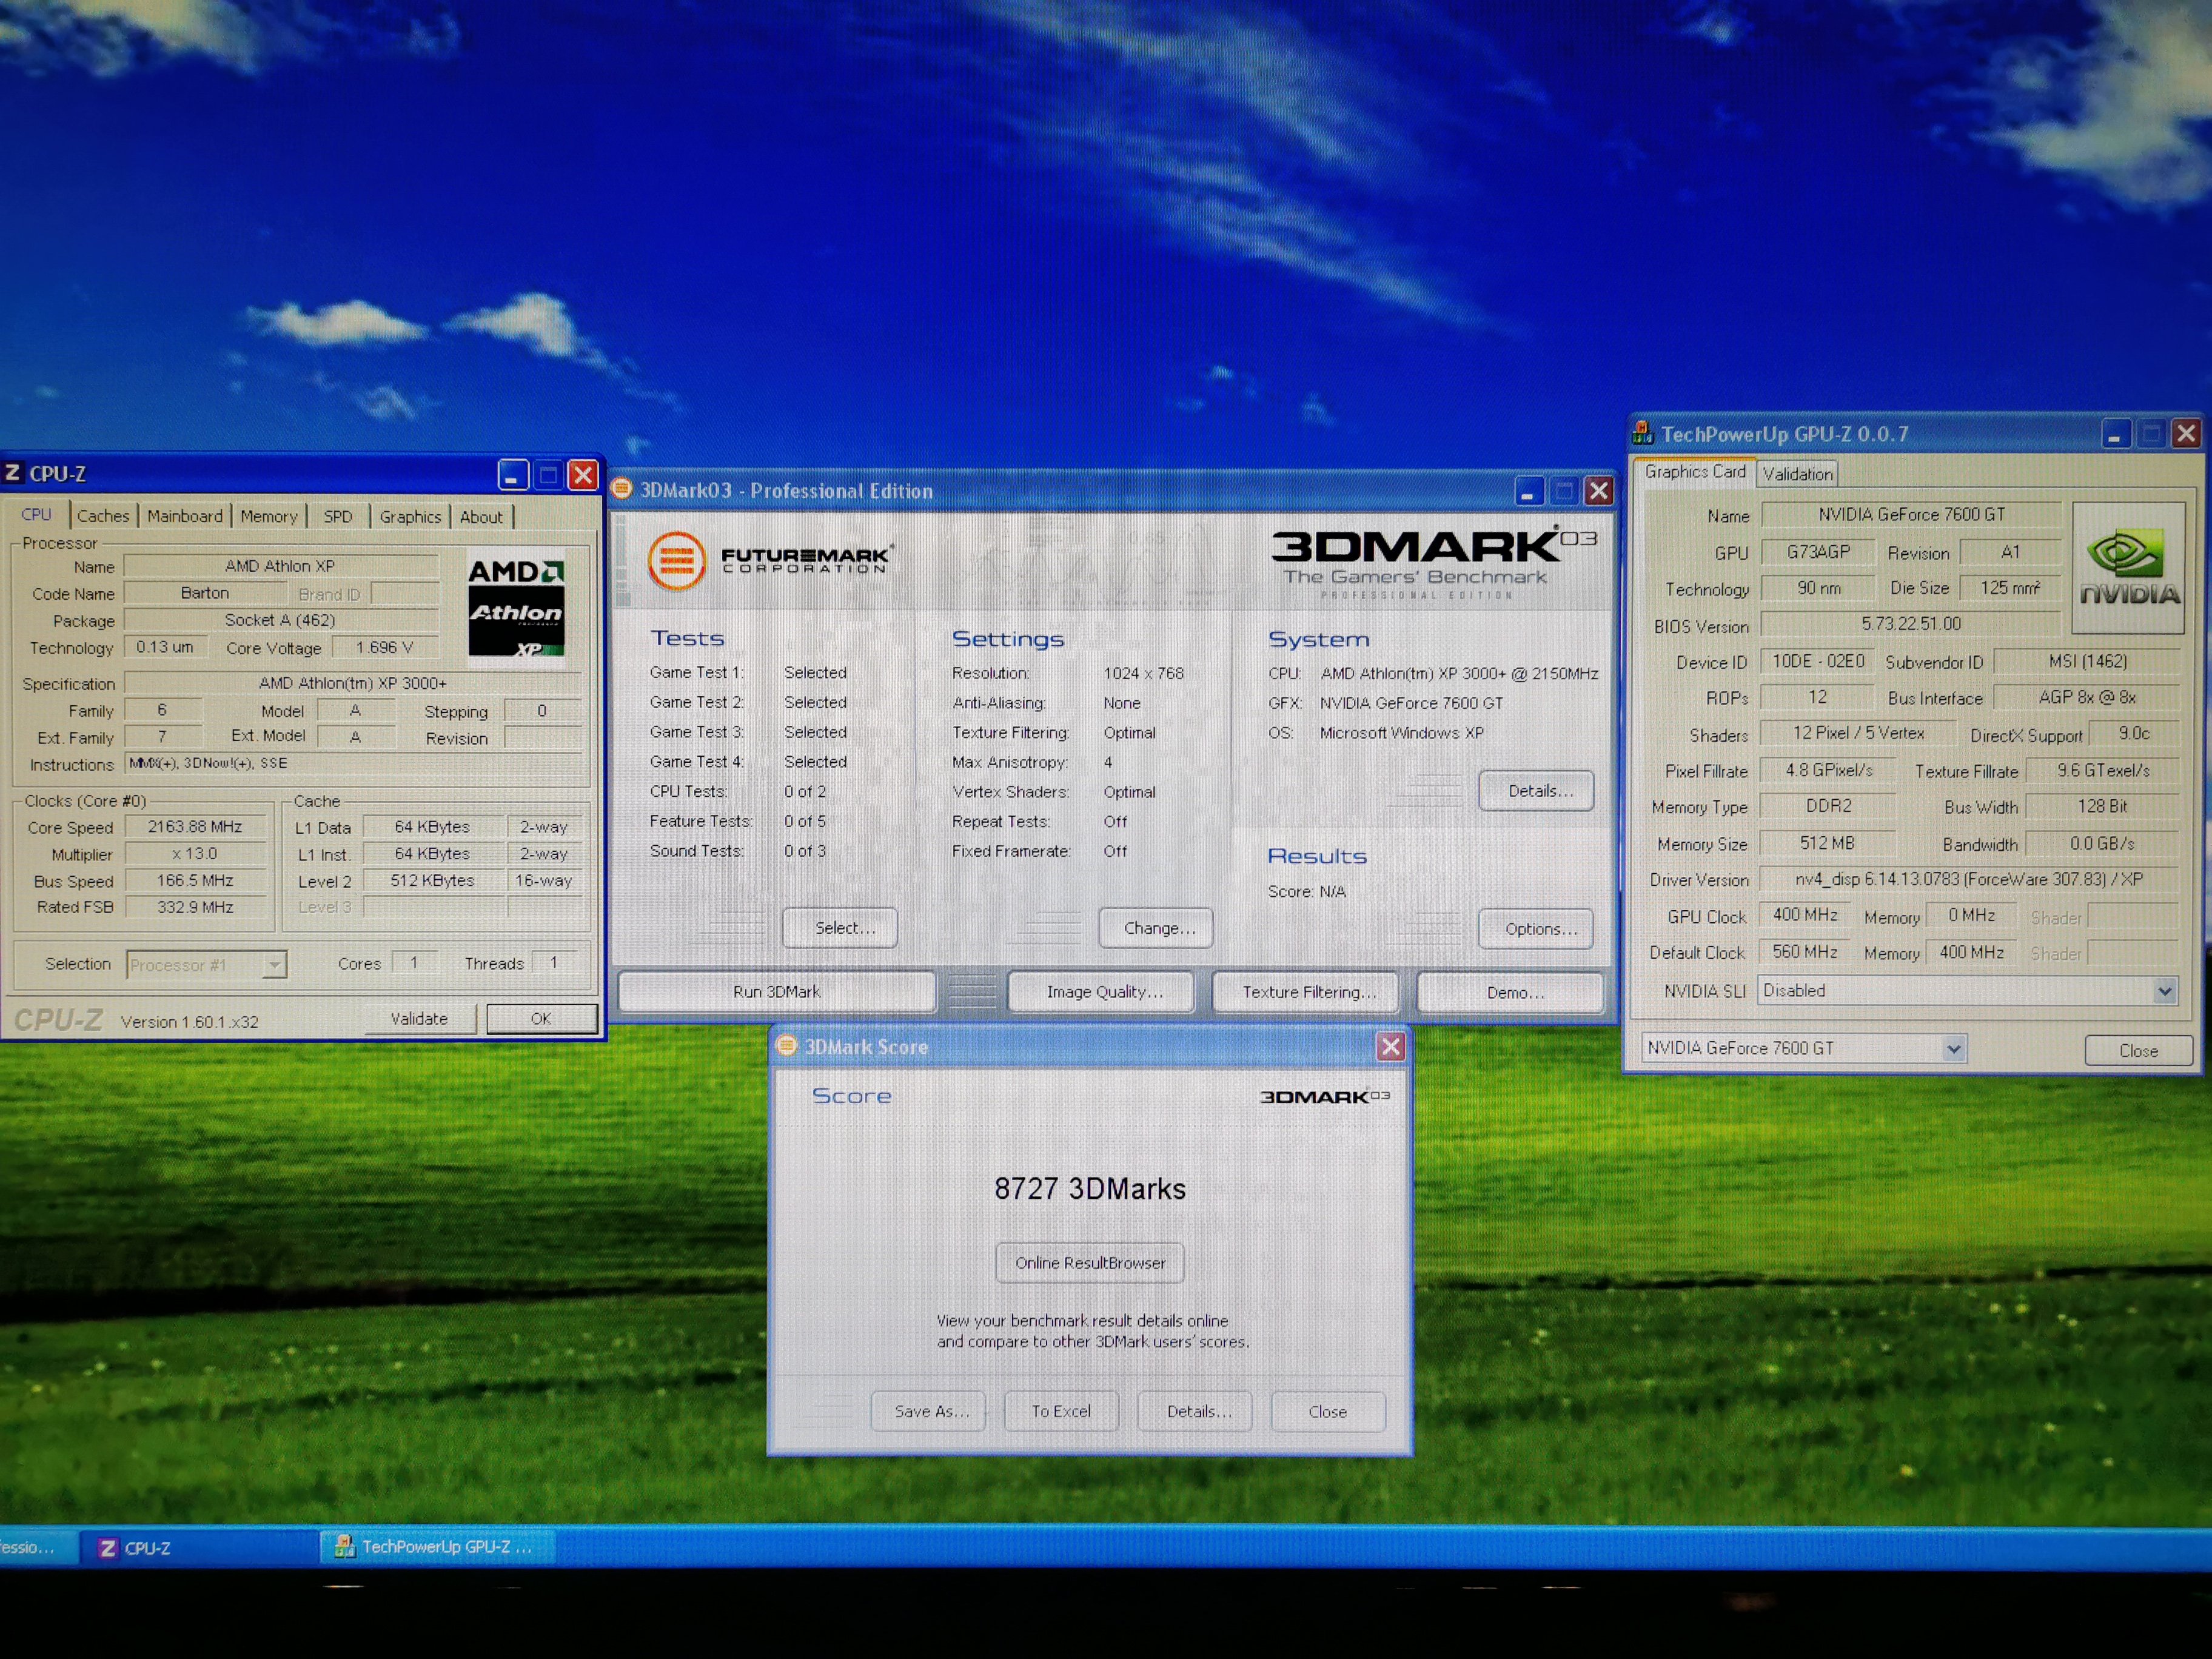
Task: Click the To Excel button
Action: click(1061, 1411)
